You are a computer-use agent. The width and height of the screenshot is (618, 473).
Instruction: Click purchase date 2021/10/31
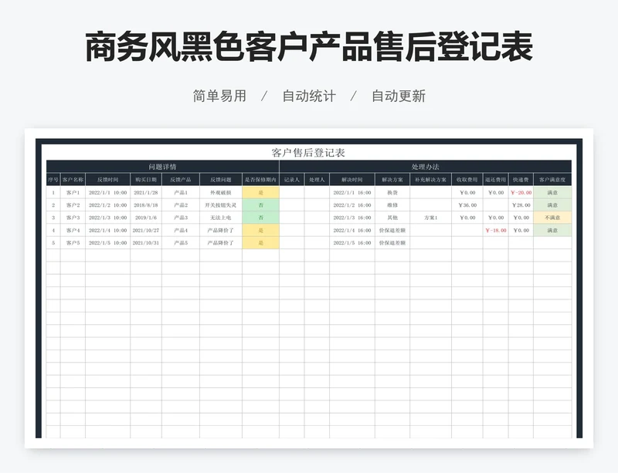[146, 243]
